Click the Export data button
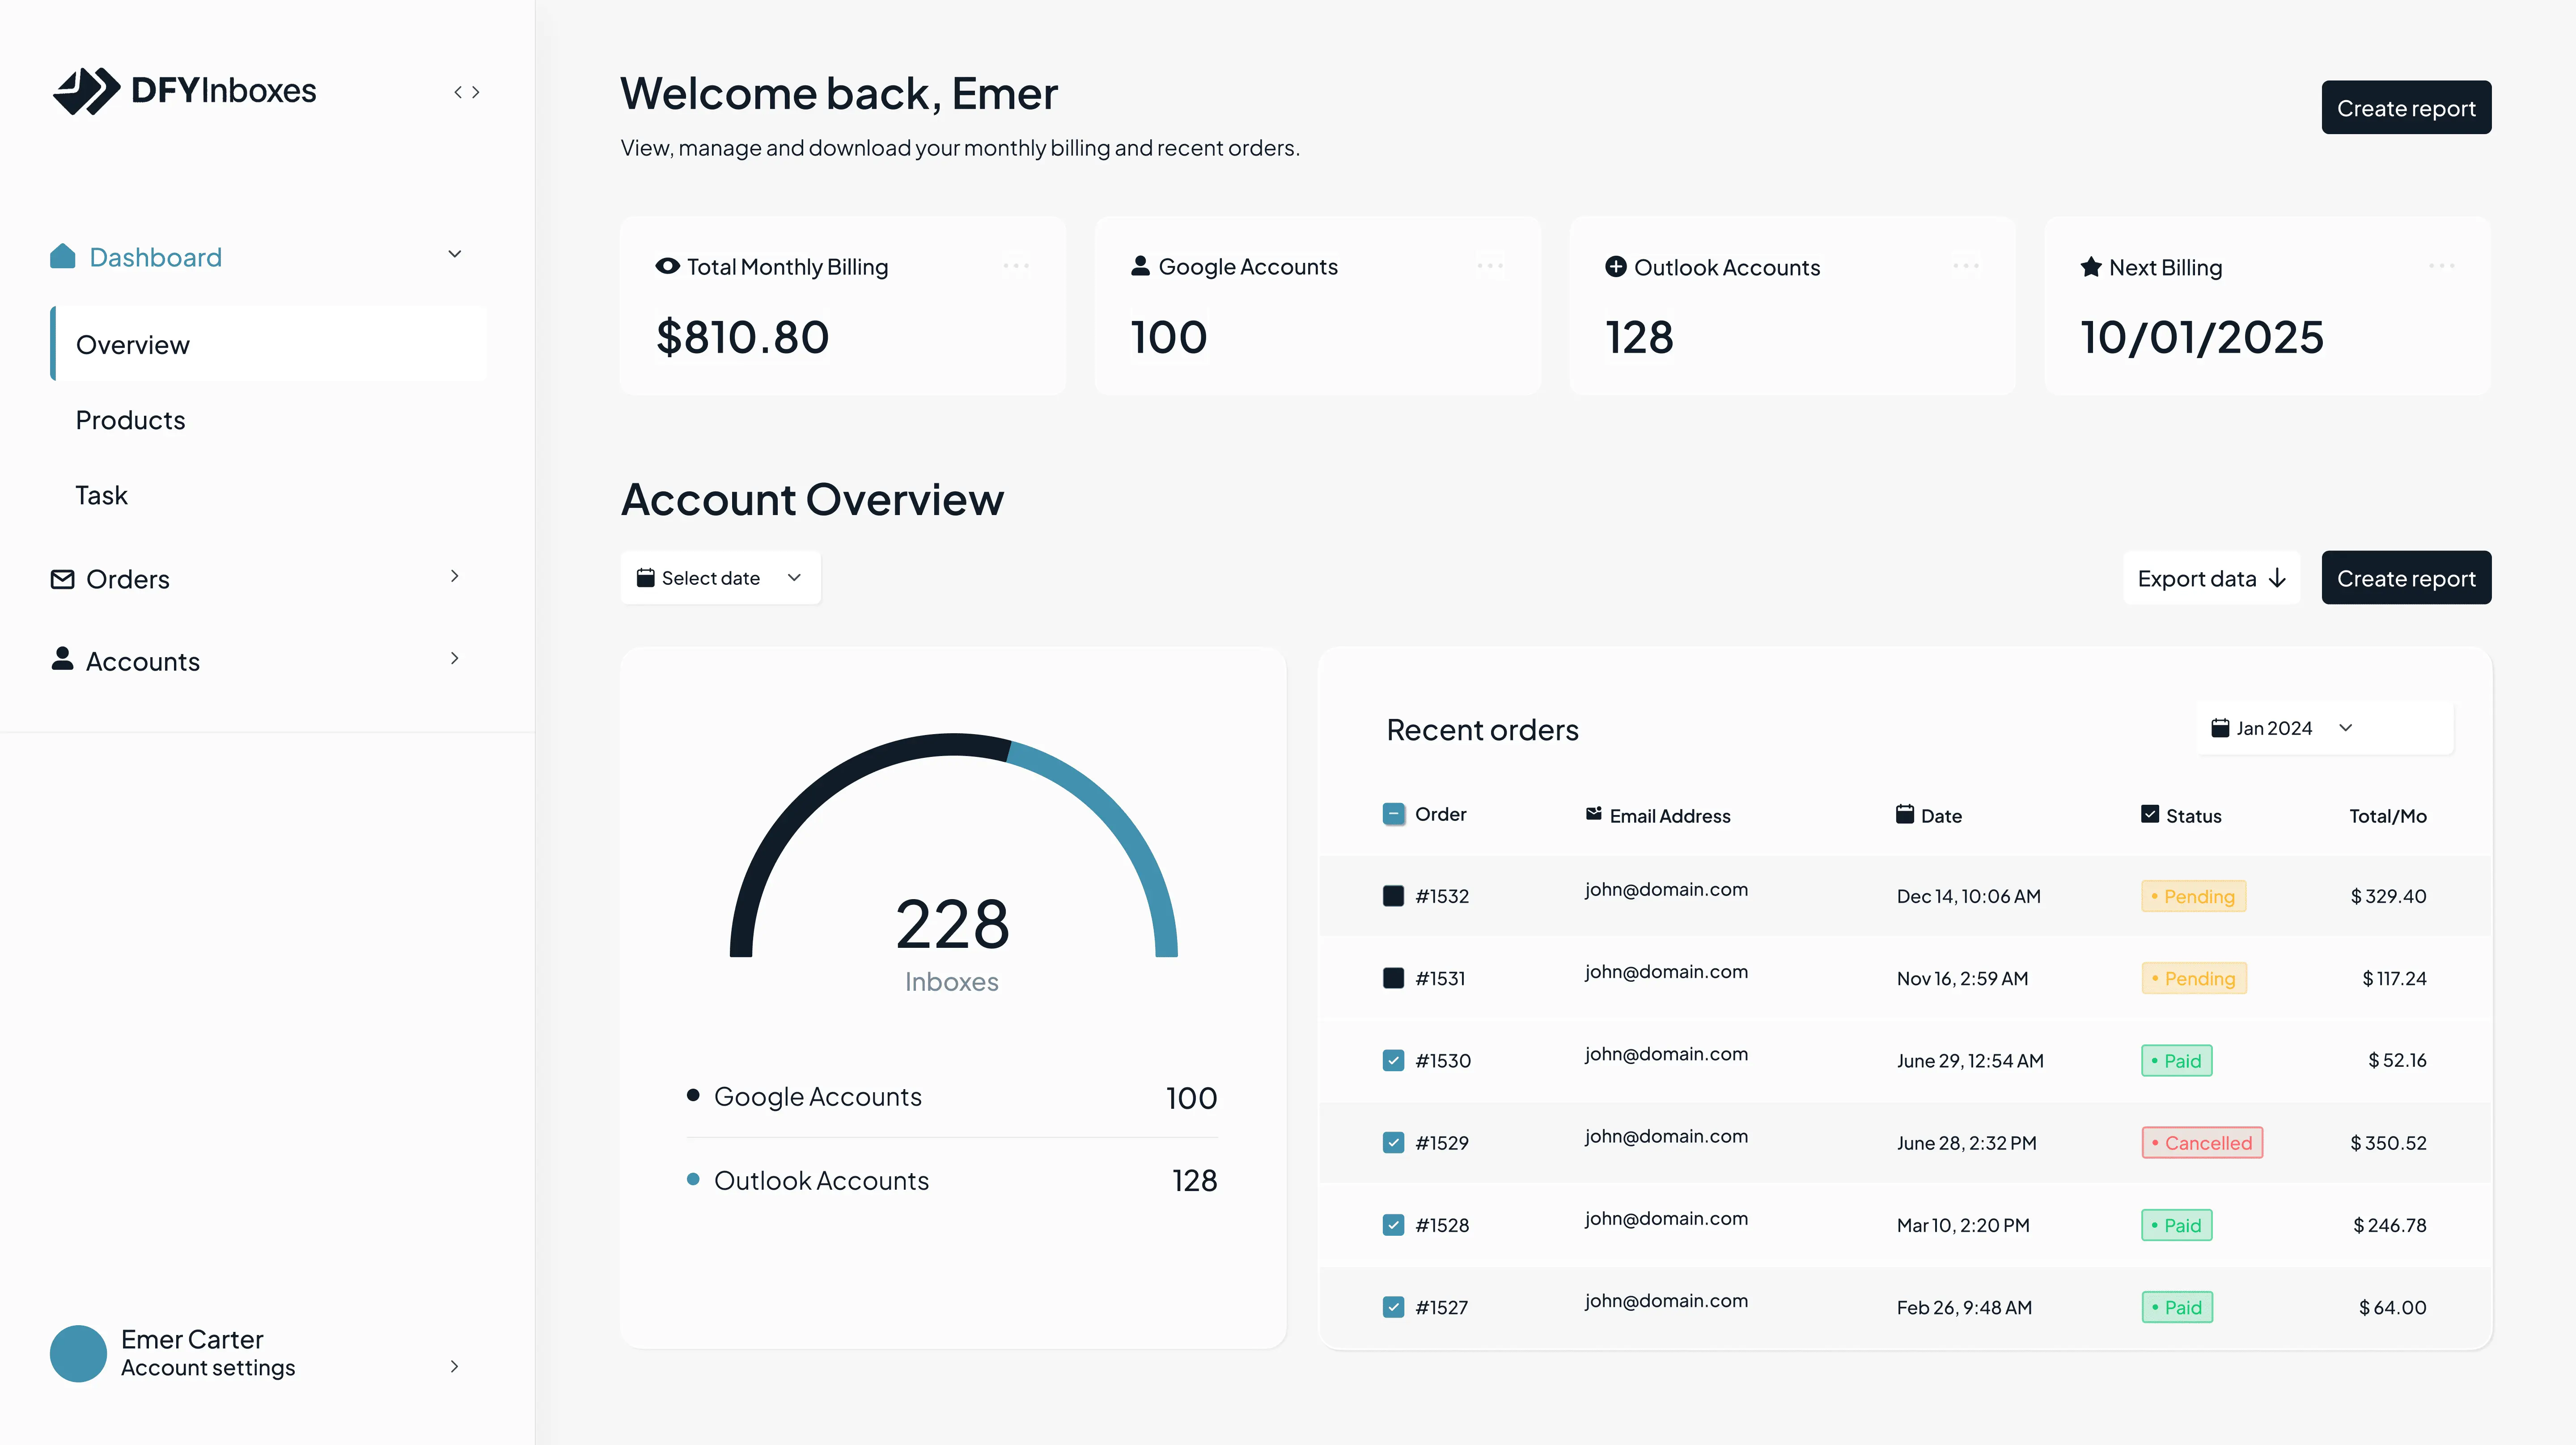Screen dimensions: 2576x1445 (x=2211, y=577)
